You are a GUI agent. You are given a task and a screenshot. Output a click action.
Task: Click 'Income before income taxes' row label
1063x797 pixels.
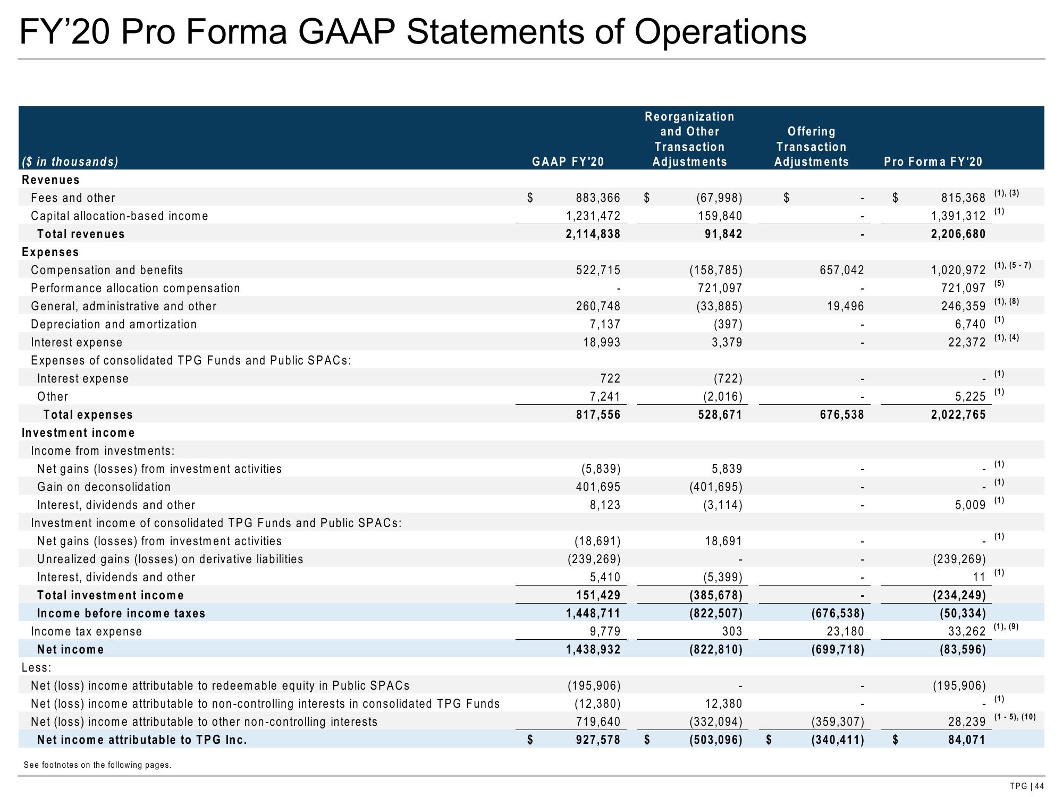[x=121, y=613]
